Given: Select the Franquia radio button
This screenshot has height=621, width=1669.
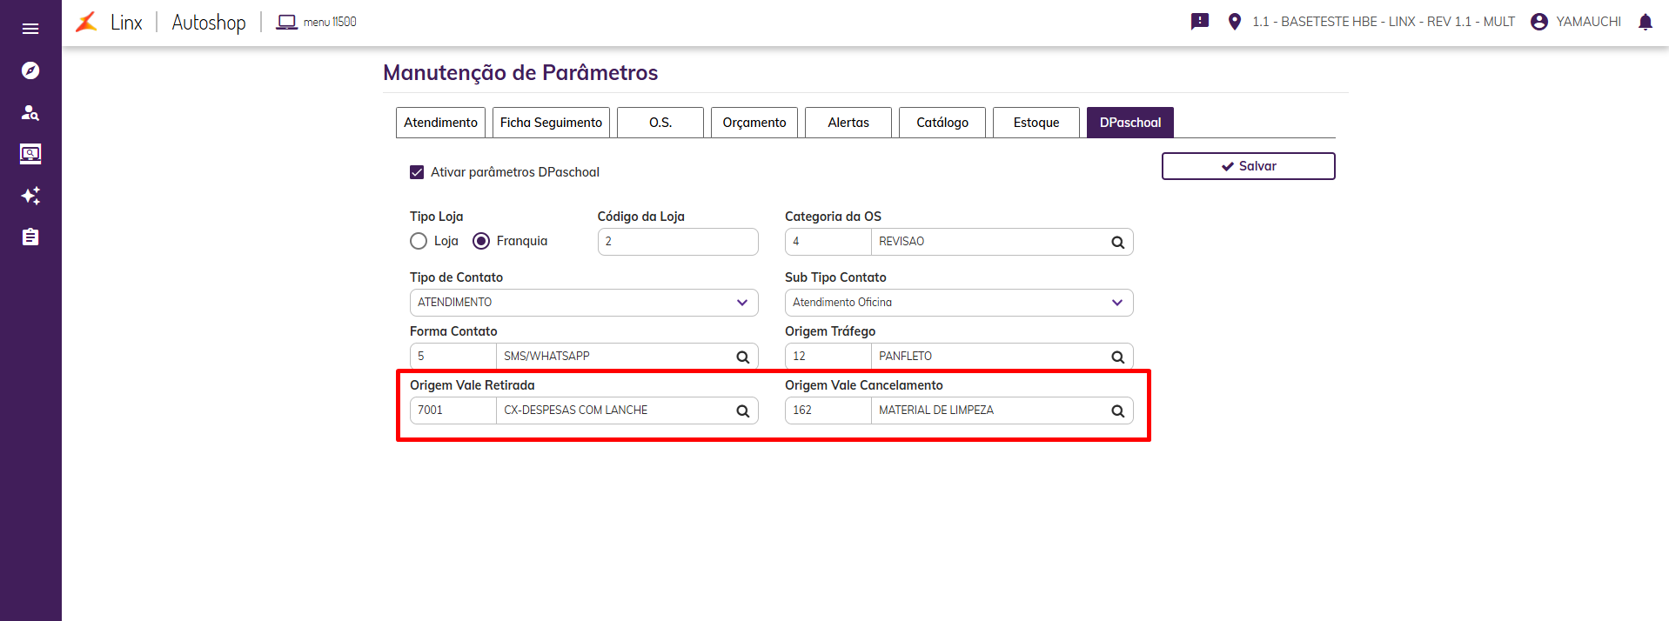Looking at the screenshot, I should coord(481,241).
